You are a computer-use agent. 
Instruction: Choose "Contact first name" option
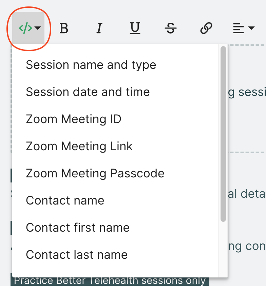click(77, 228)
